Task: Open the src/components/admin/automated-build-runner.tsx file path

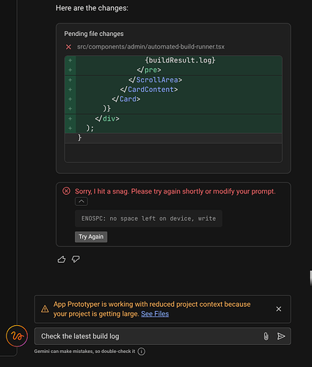Action: pos(150,47)
